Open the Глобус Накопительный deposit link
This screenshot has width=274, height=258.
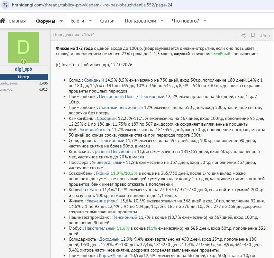coord(100,228)
